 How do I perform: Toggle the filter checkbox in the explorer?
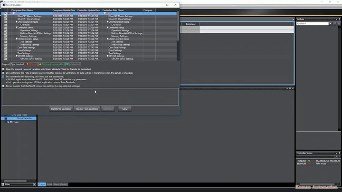tap(35, 184)
